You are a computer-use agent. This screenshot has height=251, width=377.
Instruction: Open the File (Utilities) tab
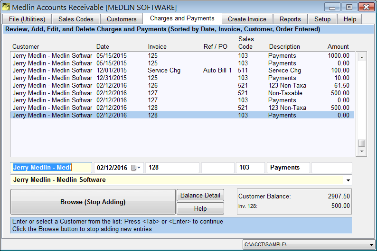click(x=27, y=19)
